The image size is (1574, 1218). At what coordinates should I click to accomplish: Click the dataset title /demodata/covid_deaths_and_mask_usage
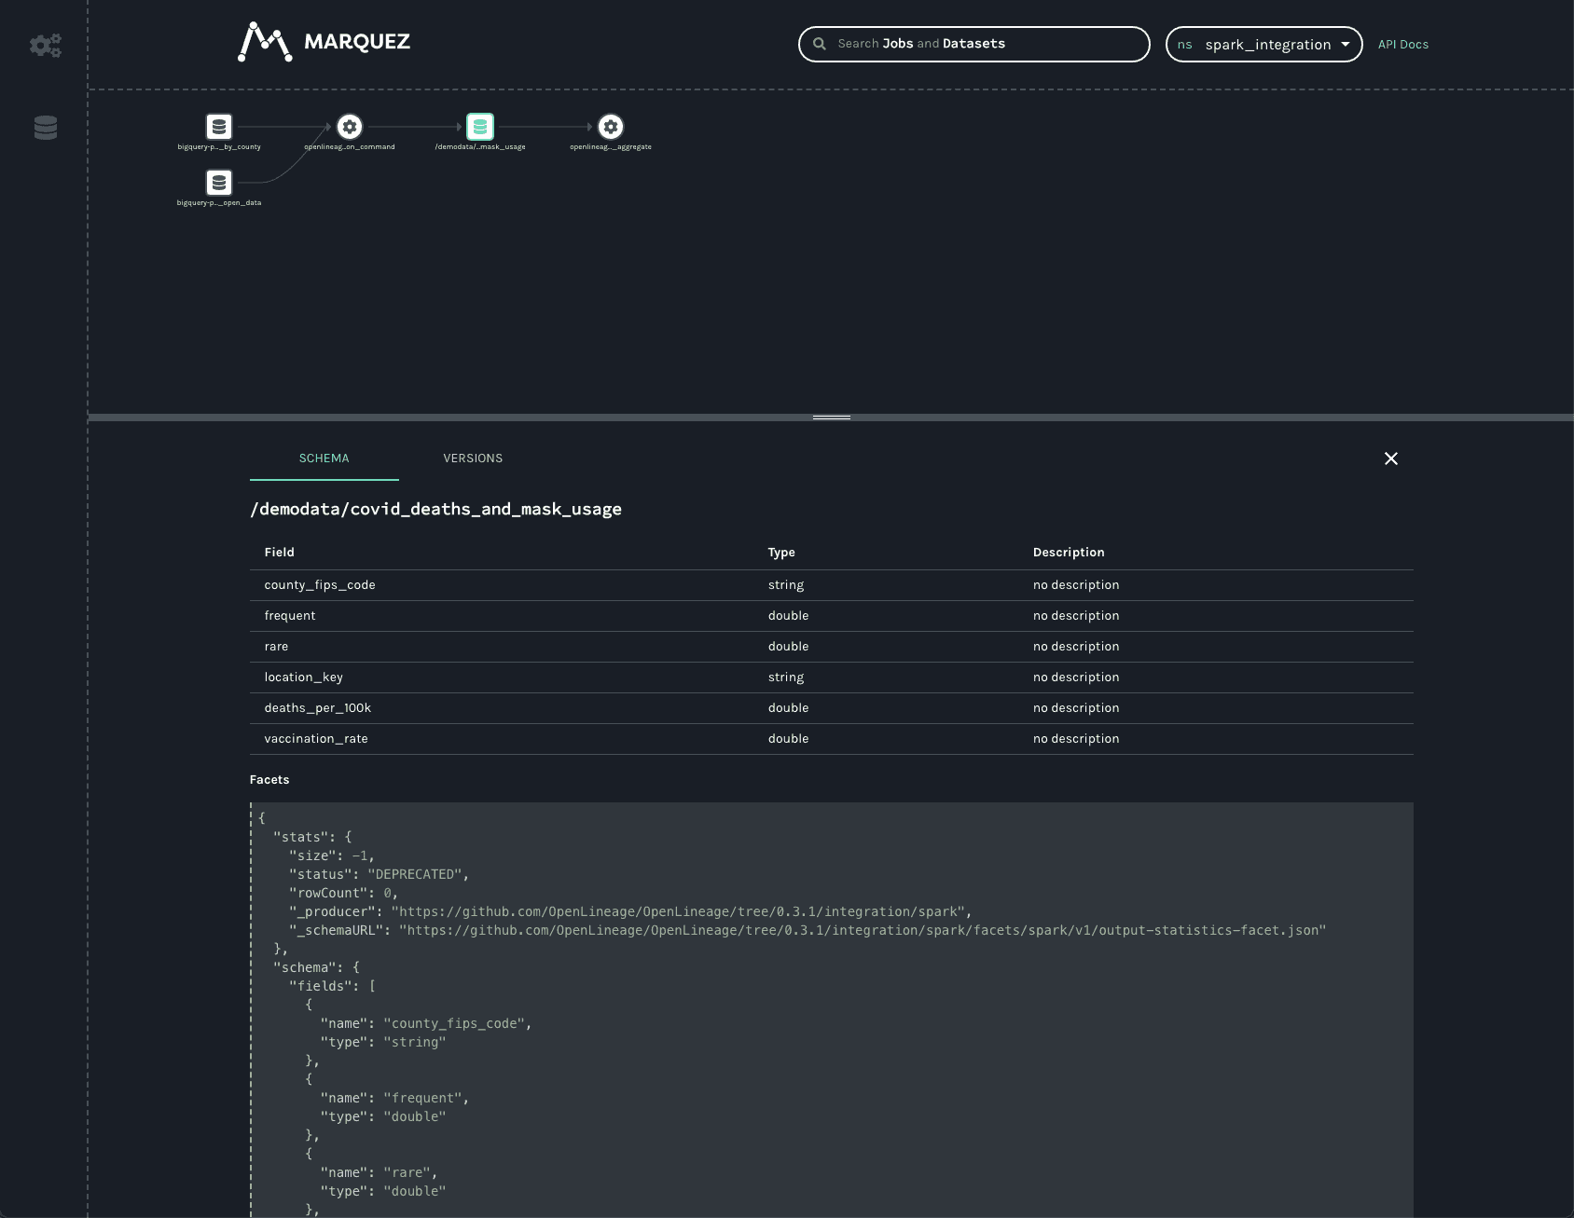click(435, 510)
